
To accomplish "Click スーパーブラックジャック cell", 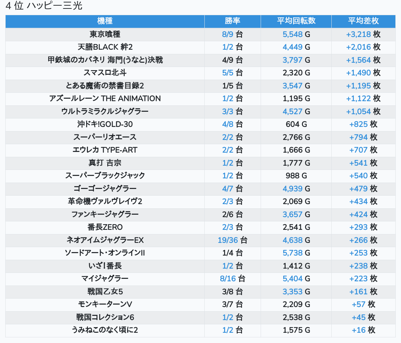I will [x=105, y=176].
